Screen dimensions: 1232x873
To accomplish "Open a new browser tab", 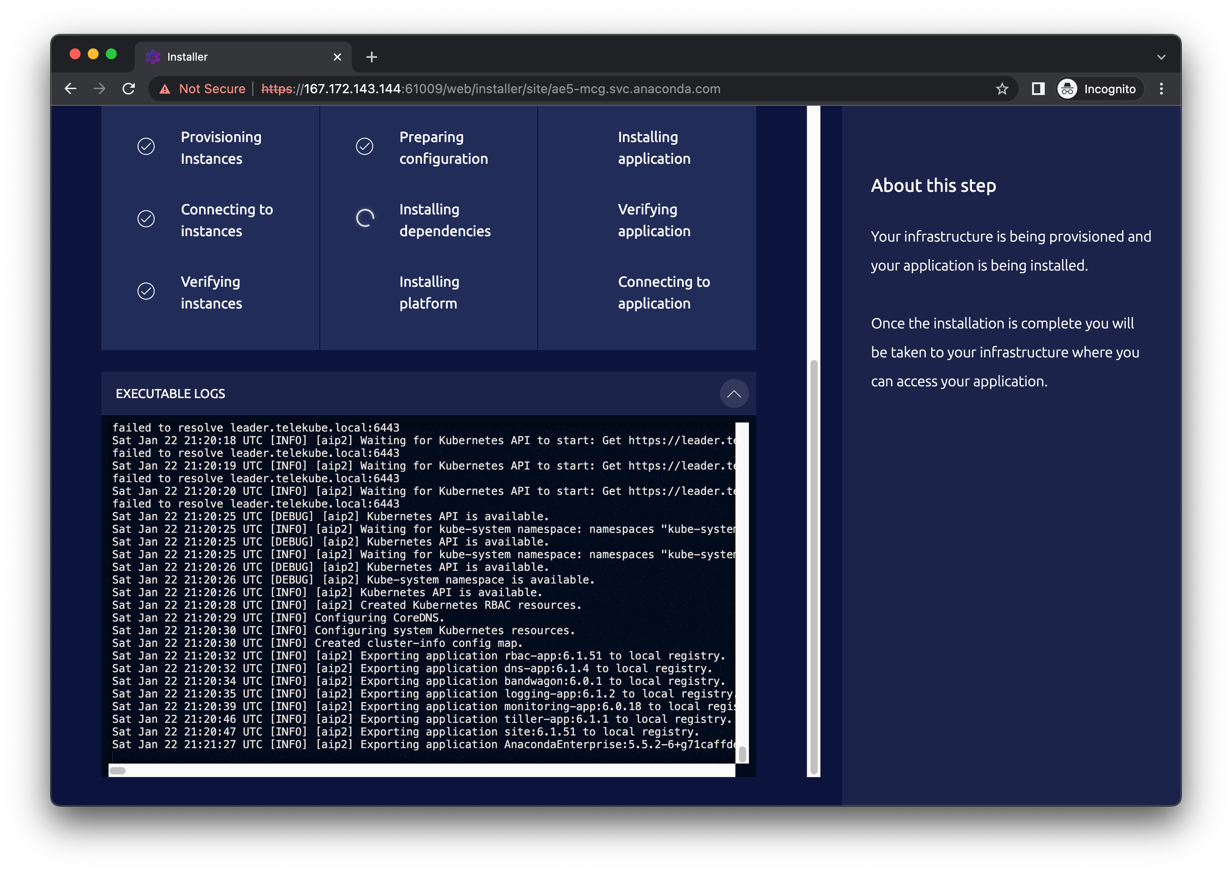I will [x=371, y=57].
